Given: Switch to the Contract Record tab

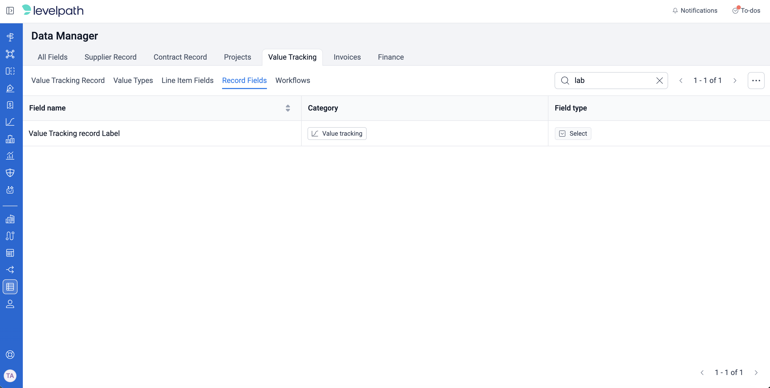Looking at the screenshot, I should (180, 57).
